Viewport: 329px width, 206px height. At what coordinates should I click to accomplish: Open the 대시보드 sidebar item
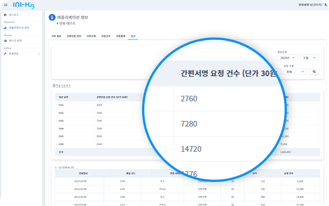click(x=13, y=15)
